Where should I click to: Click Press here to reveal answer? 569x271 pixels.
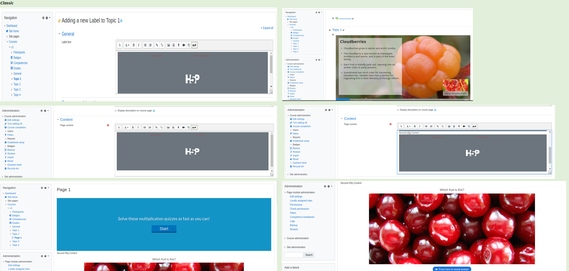tap(452, 269)
